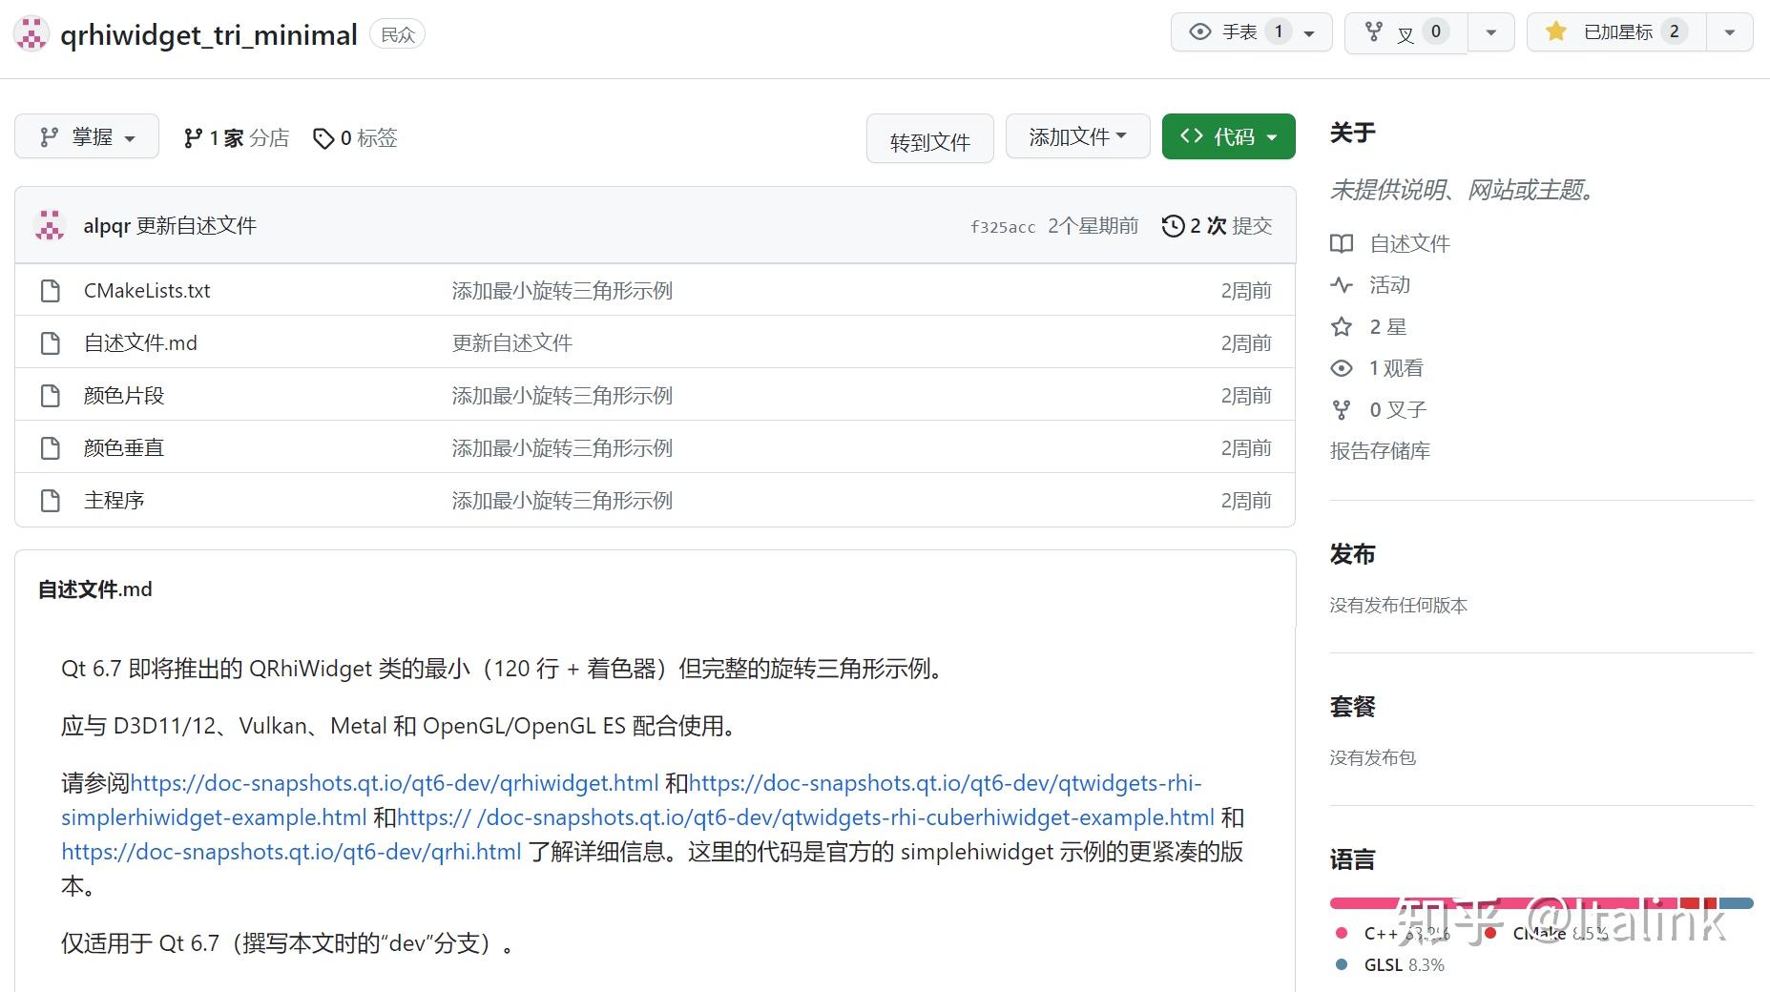Click the file icon beside 主程序
Image resolution: width=1770 pixels, height=992 pixels.
click(x=51, y=501)
